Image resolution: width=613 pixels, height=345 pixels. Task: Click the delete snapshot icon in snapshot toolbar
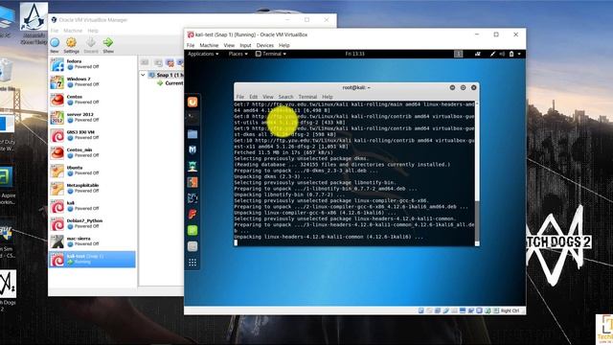pos(170,62)
